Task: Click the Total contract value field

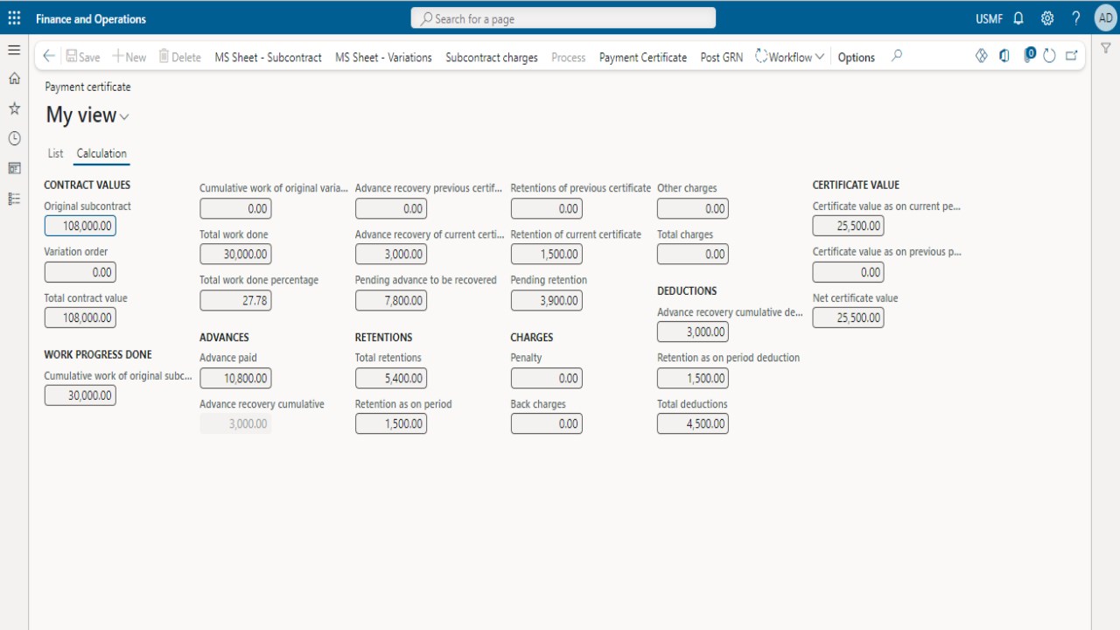Action: [80, 318]
